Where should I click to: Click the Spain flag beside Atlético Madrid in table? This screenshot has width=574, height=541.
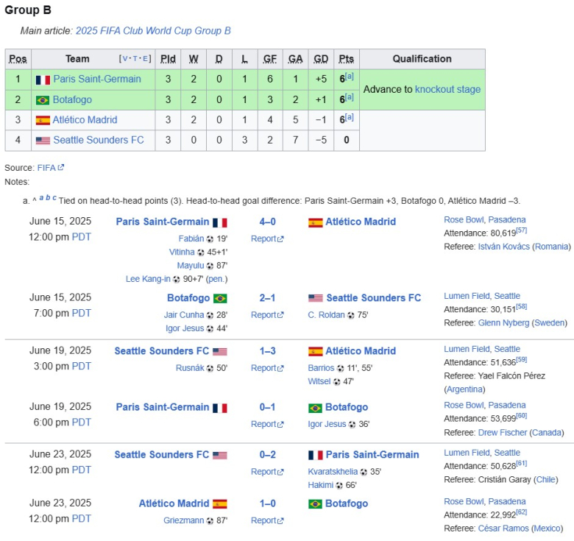click(x=43, y=121)
